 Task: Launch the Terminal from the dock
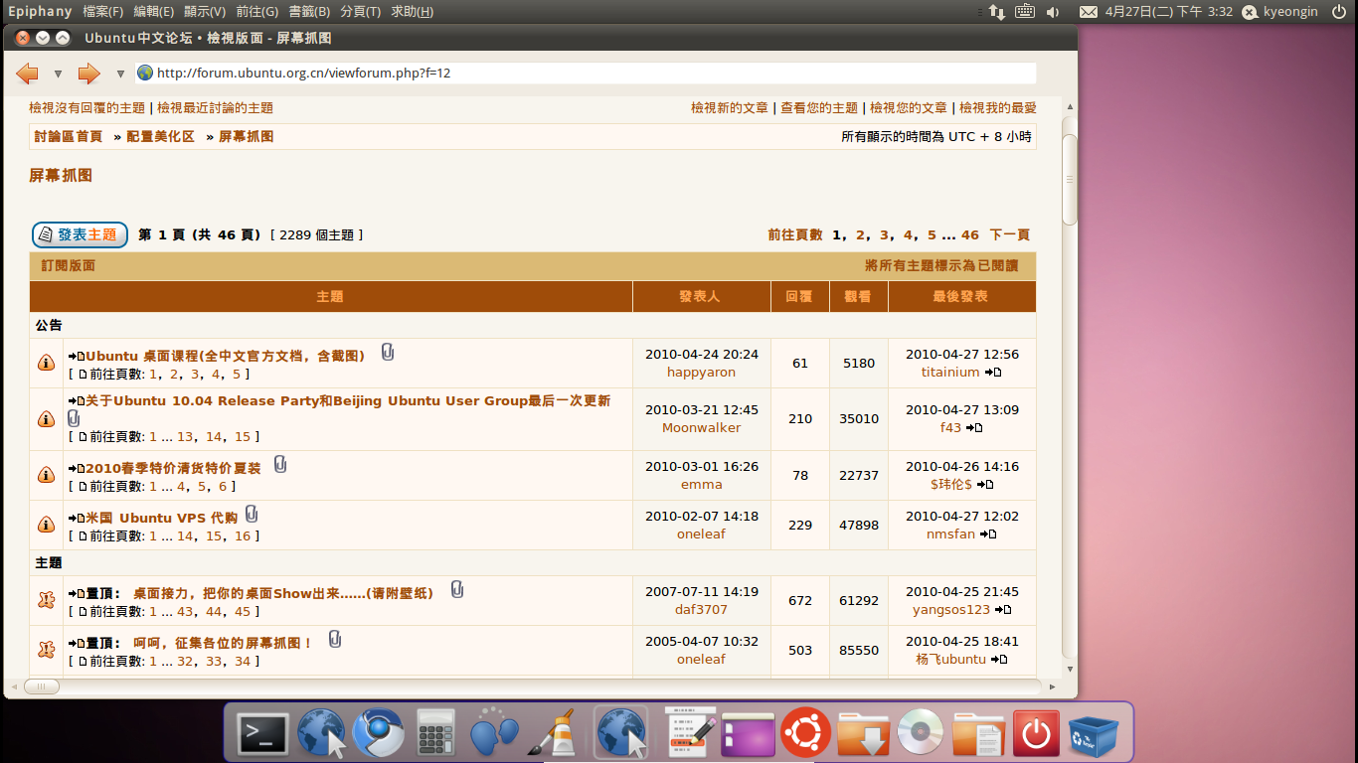[262, 734]
